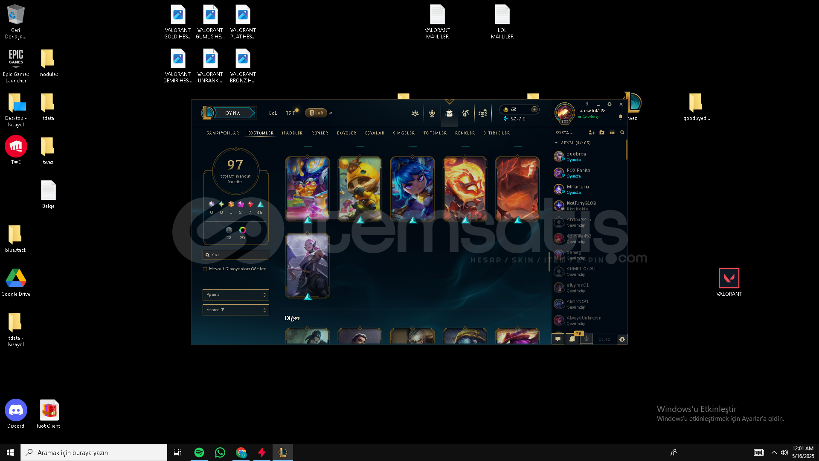Click the Add Friend icon in social panel
This screenshot has height=461, width=819.
tap(592, 132)
